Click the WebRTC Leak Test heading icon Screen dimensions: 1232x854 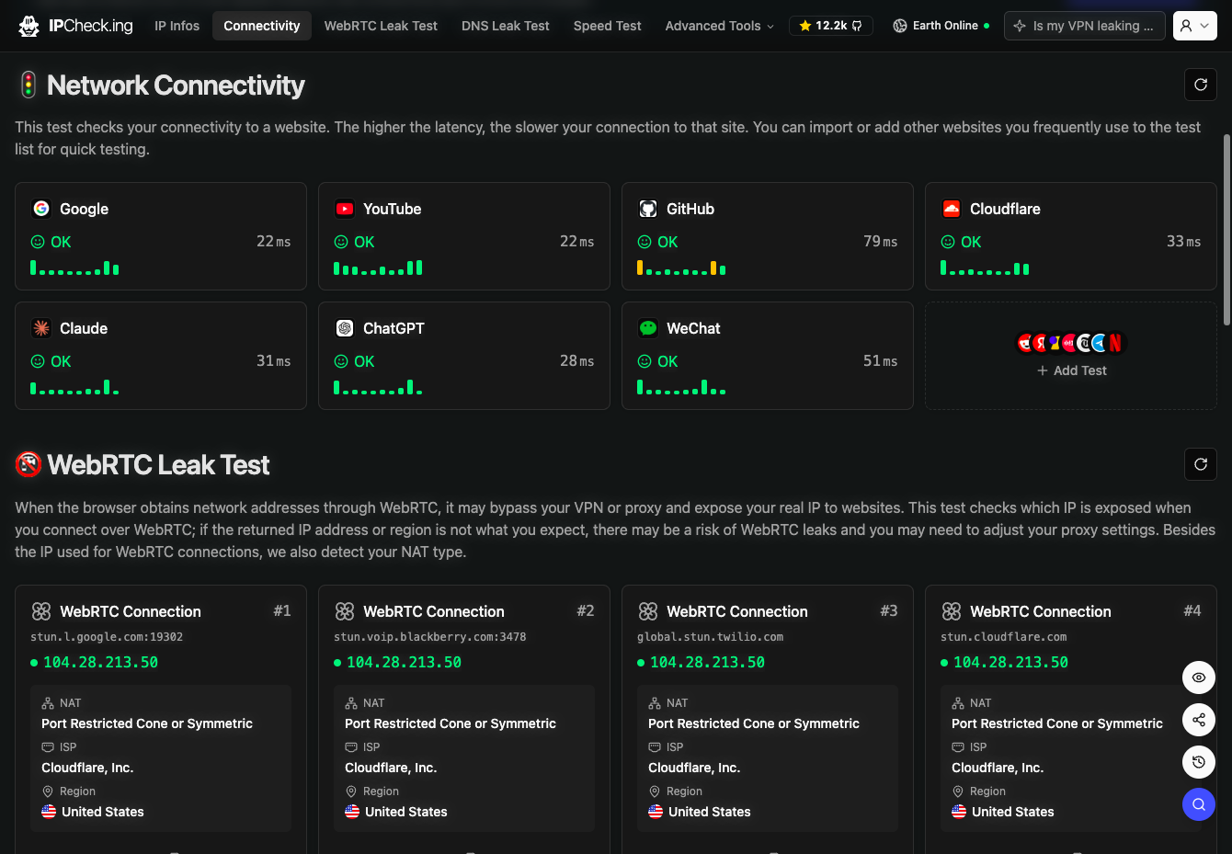29,464
